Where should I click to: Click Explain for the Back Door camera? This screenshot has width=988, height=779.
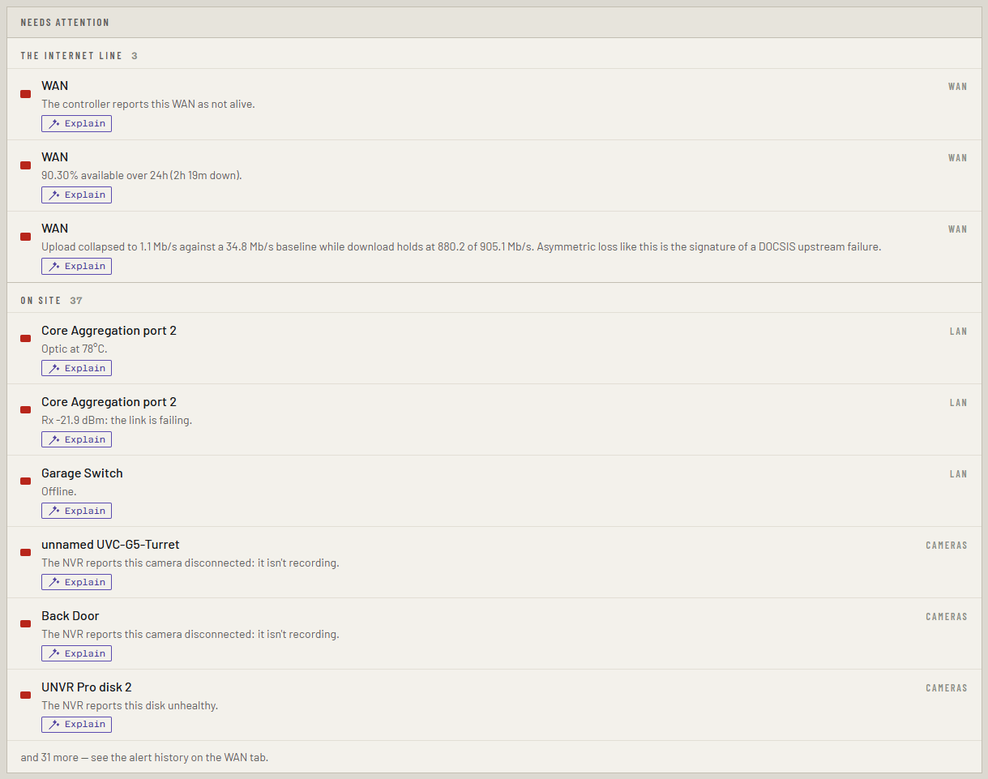pyautogui.click(x=76, y=653)
